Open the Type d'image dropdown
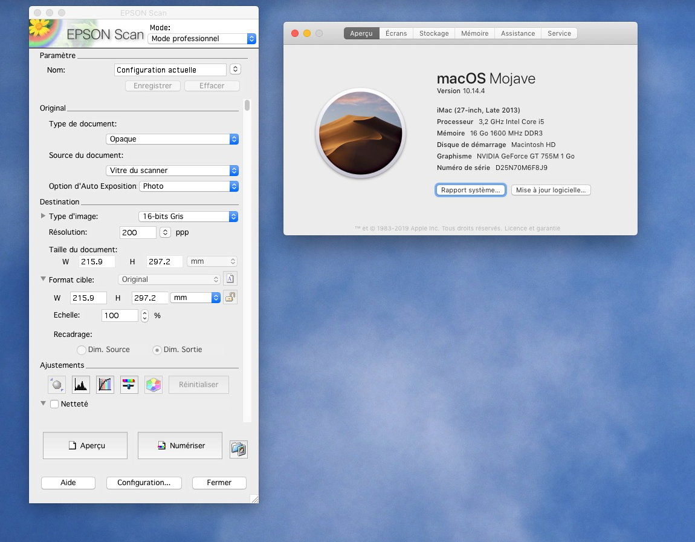Viewport: 695px width, 542px height. coord(189,217)
